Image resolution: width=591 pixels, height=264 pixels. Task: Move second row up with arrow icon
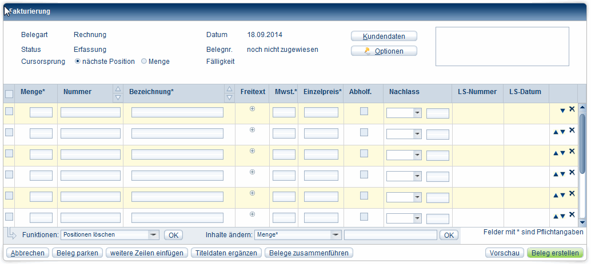pos(556,132)
